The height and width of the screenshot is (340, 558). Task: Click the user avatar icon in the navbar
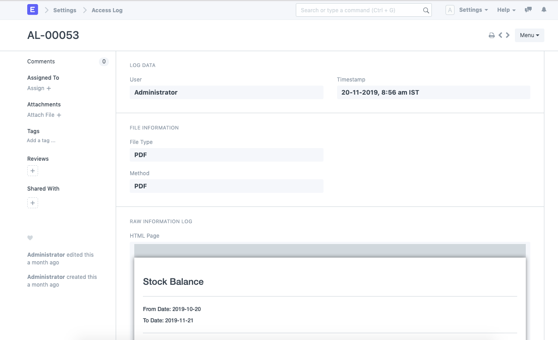[x=450, y=10]
